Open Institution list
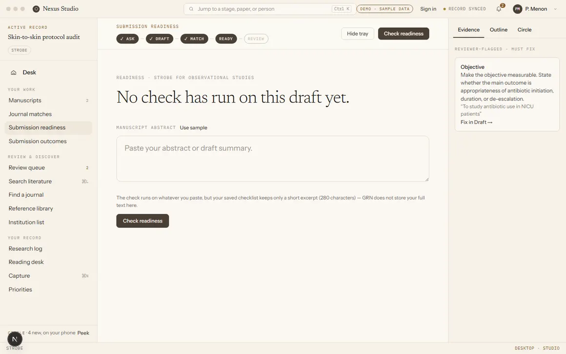This screenshot has height=354, width=566. [48, 222]
